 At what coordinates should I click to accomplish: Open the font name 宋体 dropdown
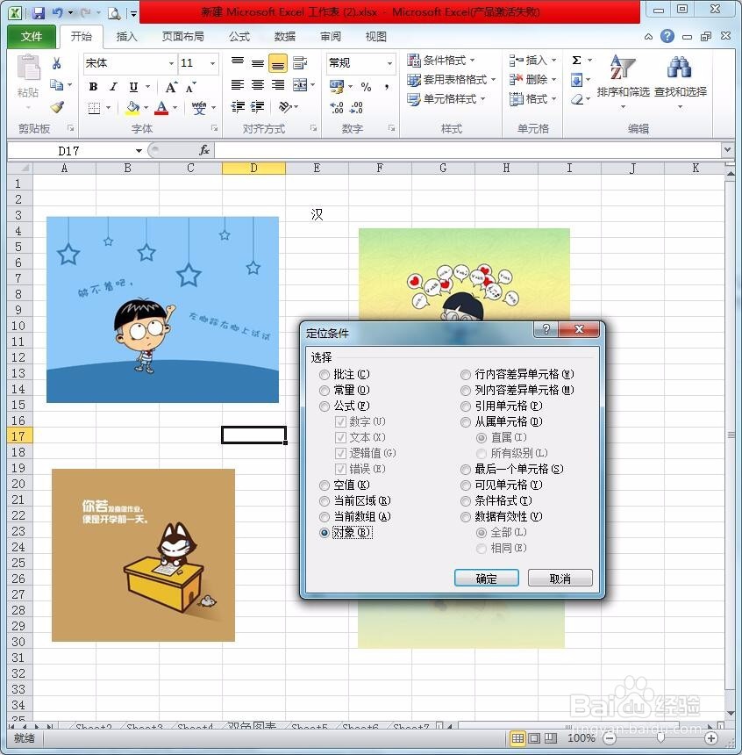tap(171, 63)
